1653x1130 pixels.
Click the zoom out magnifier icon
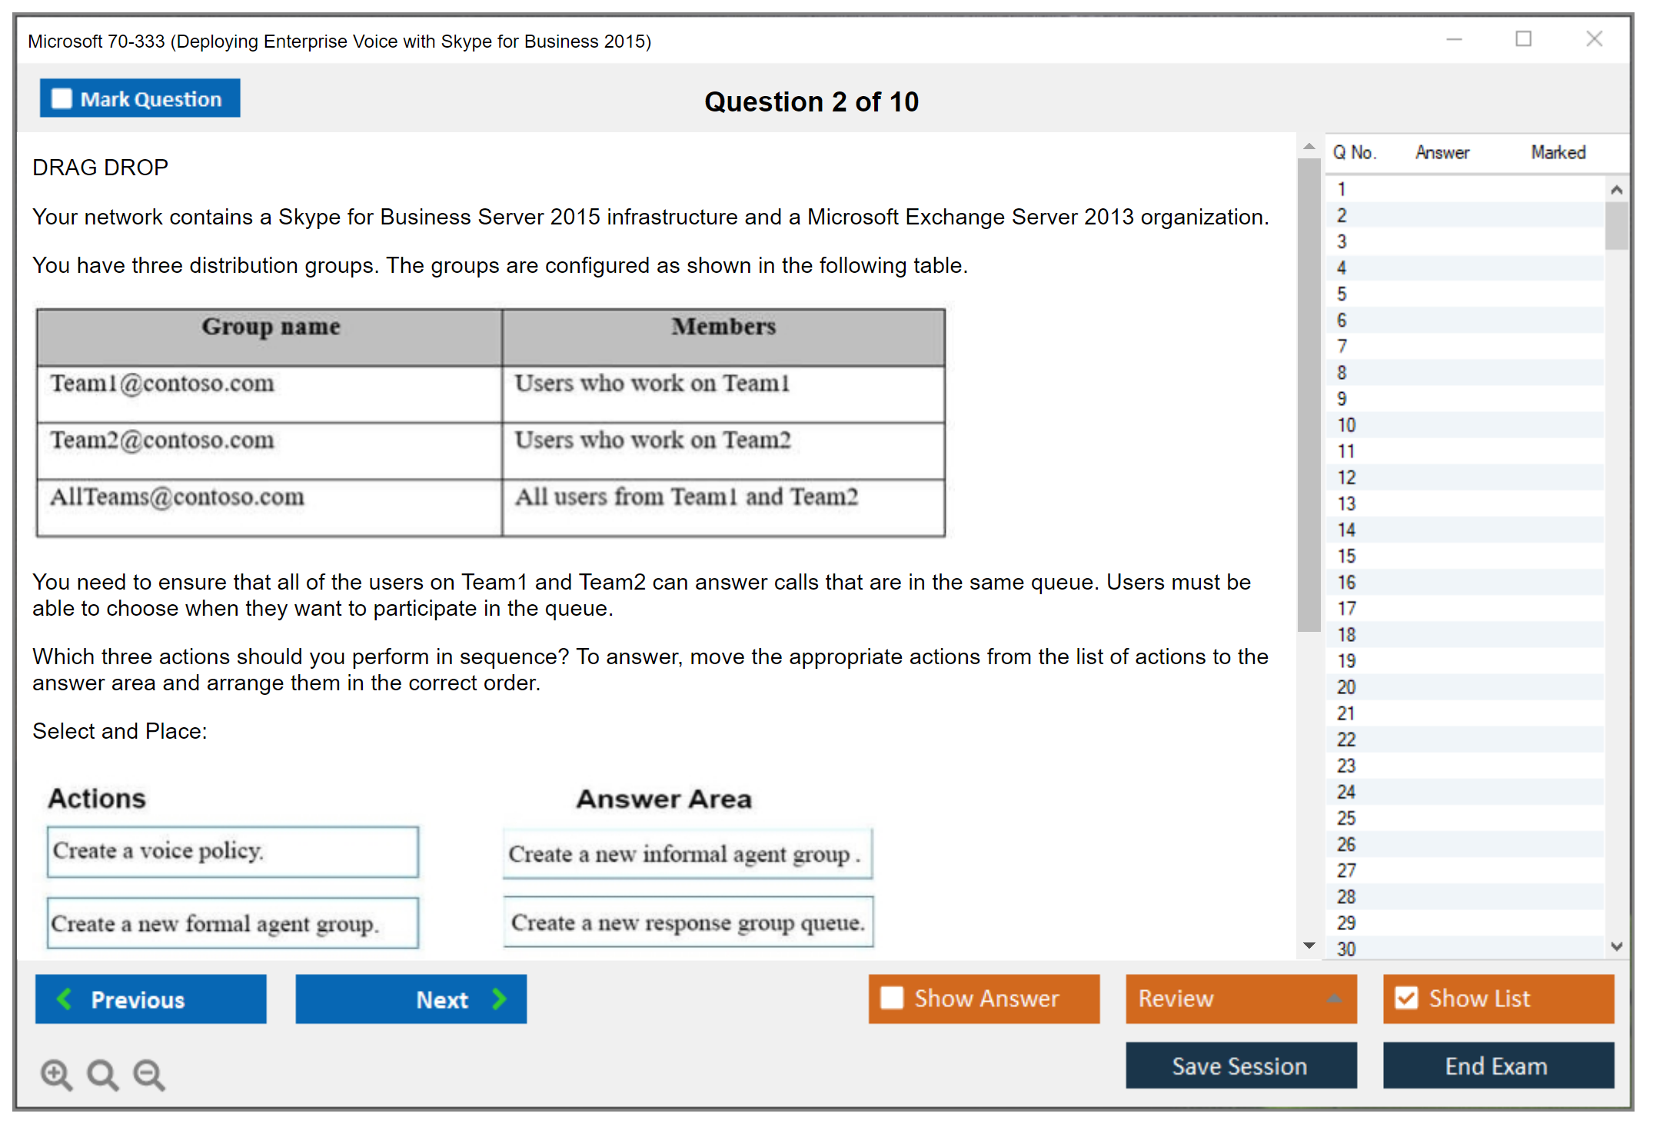point(149,1074)
